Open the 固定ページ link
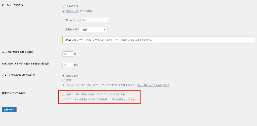Screen dimensions: 257x126 click(72, 12)
